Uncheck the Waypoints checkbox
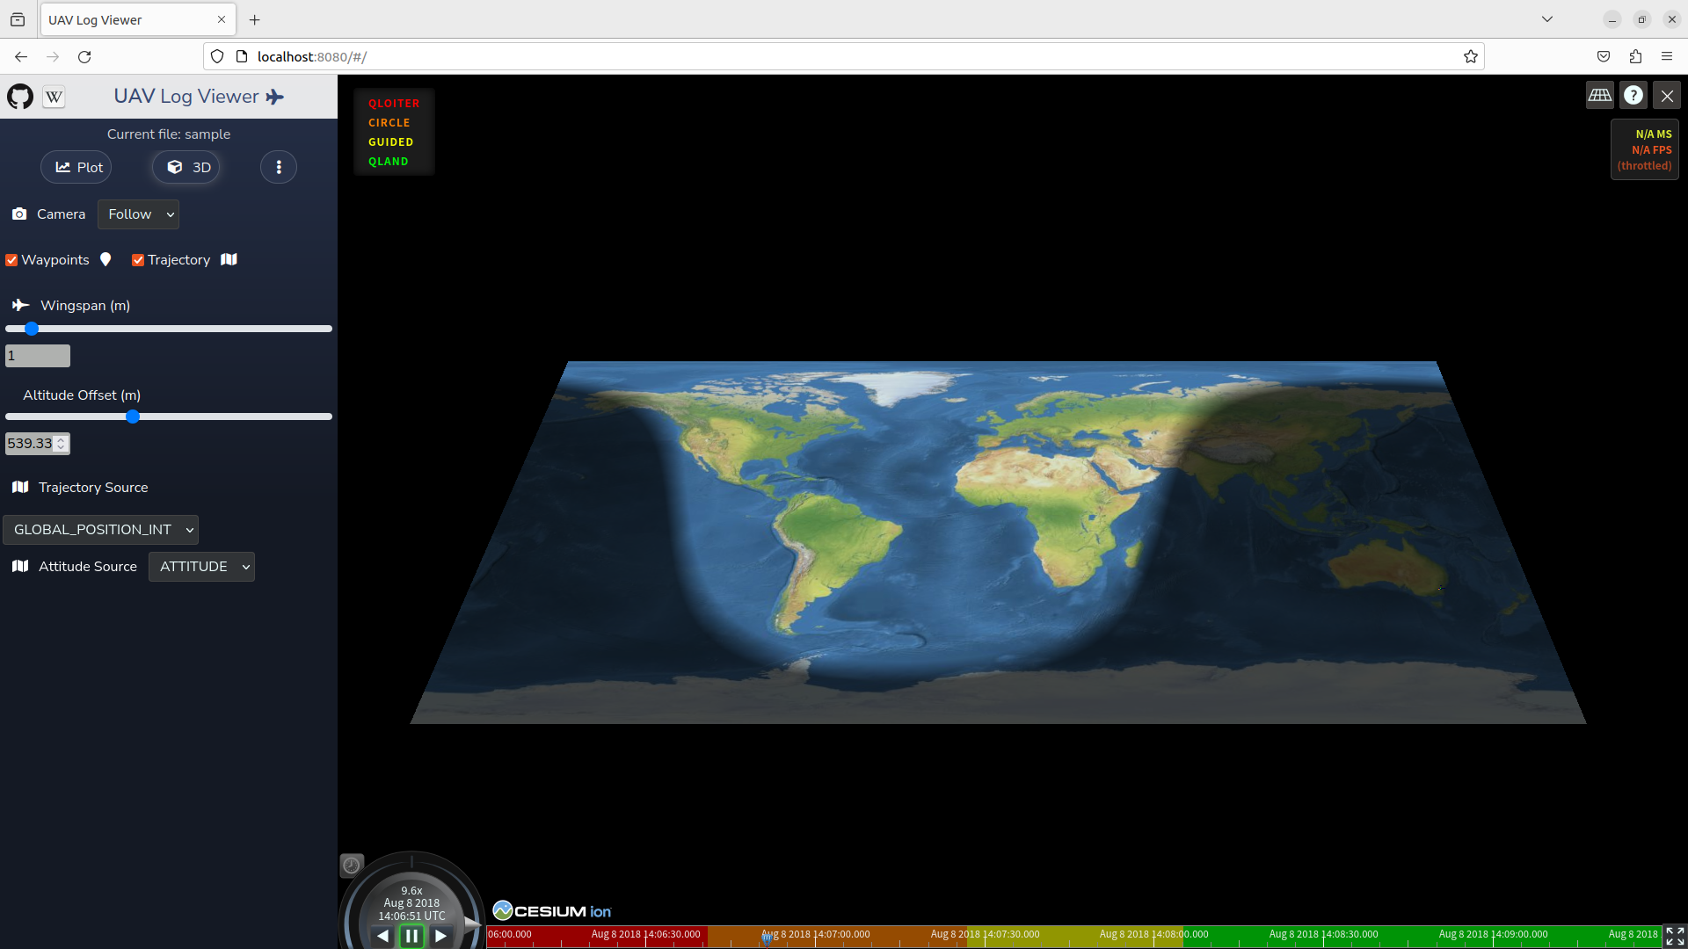Viewport: 1688px width, 949px height. click(x=11, y=260)
